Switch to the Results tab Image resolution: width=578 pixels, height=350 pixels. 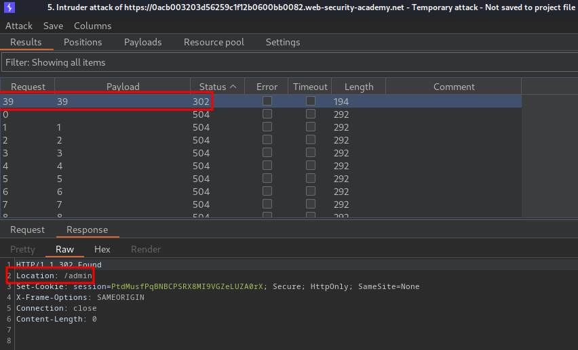[x=26, y=42]
